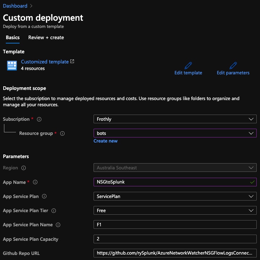The image size is (260, 260).
Task: Click the Create new resource group link
Action: pos(106,141)
